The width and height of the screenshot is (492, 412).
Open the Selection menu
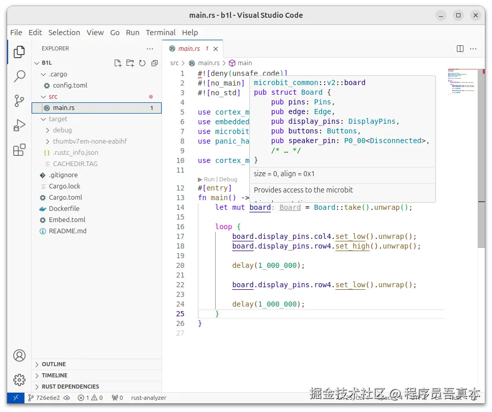pyautogui.click(x=64, y=33)
